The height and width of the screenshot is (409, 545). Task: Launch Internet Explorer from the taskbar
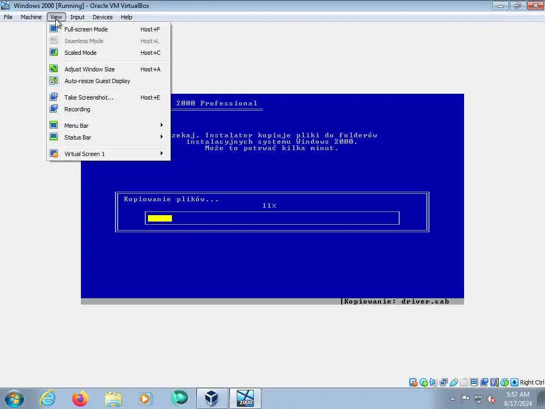tap(47, 398)
